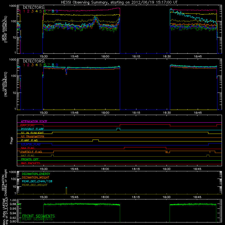Click the REAR_DEC_CHAN/128 legend entry
Screen dimensions: 225x225
point(37,181)
